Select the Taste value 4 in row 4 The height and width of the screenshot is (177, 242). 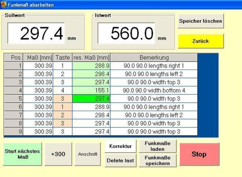click(63, 90)
